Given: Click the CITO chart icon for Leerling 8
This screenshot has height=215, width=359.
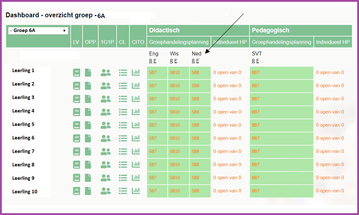Looking at the screenshot, I should (x=136, y=164).
